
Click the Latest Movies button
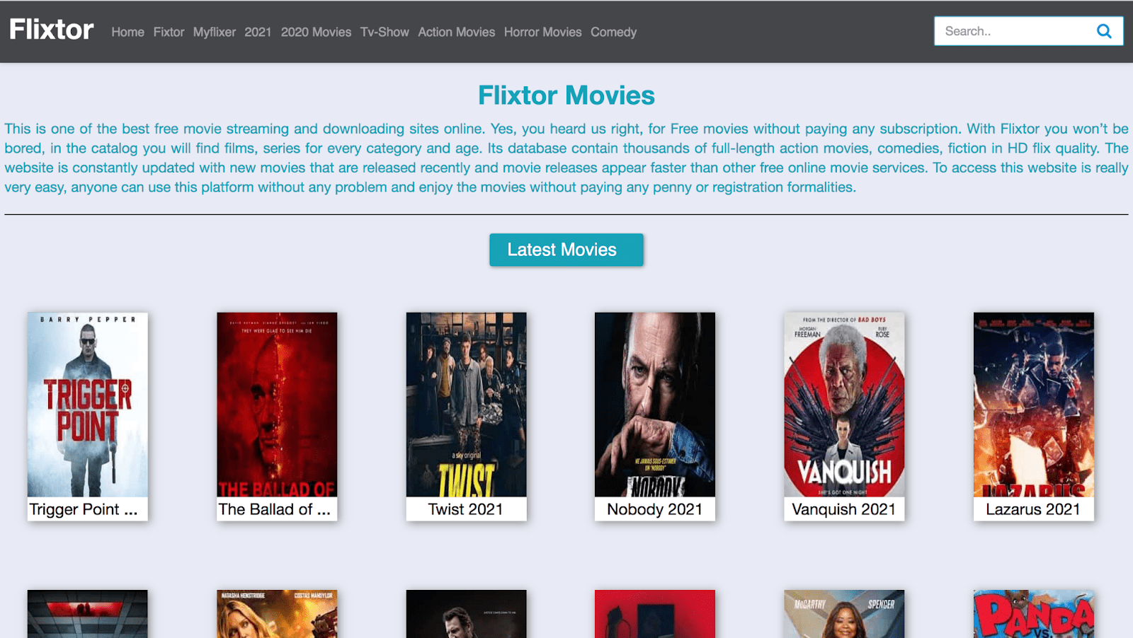click(x=566, y=250)
